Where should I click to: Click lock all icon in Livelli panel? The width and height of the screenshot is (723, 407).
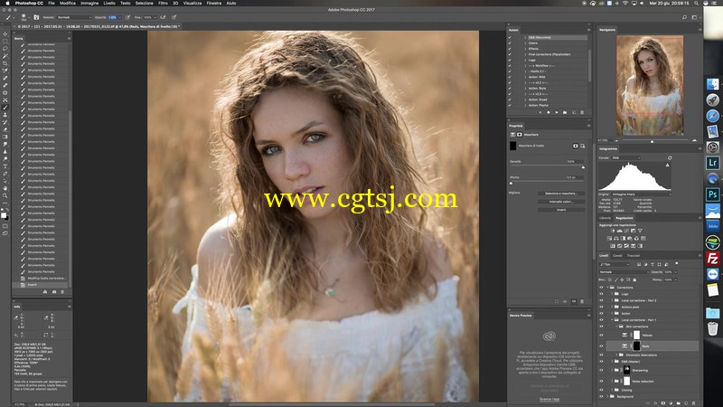pyautogui.click(x=634, y=279)
